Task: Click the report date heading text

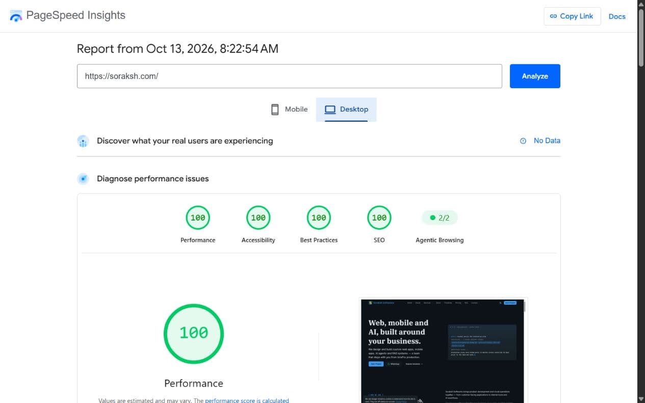Action: pos(177,49)
